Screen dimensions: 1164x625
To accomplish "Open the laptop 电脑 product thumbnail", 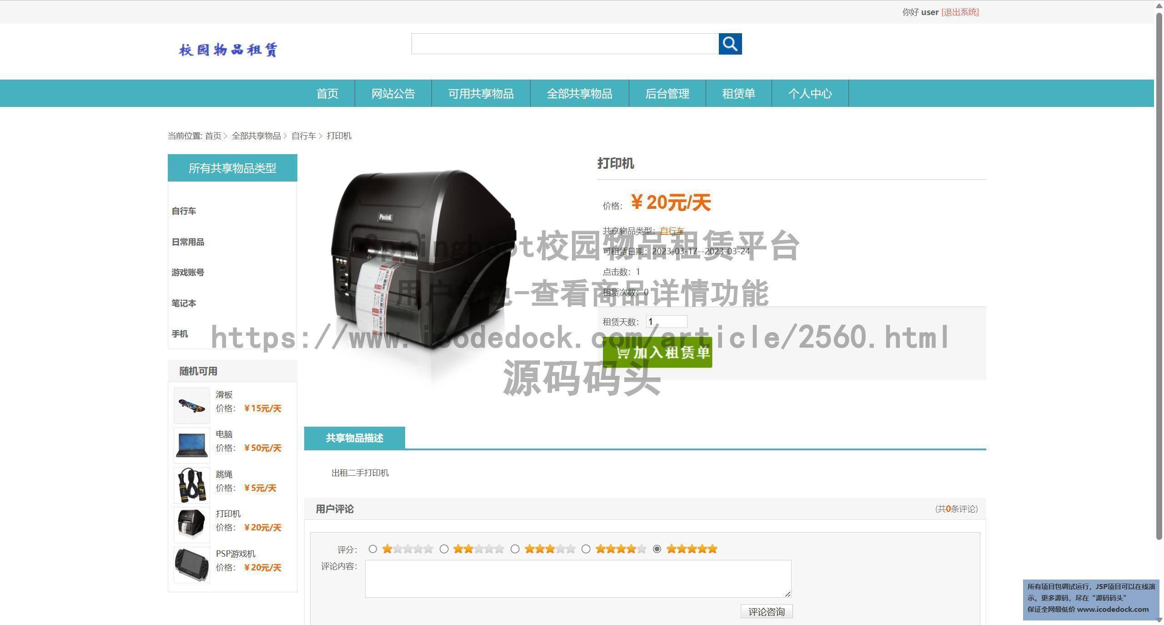I will (x=191, y=445).
